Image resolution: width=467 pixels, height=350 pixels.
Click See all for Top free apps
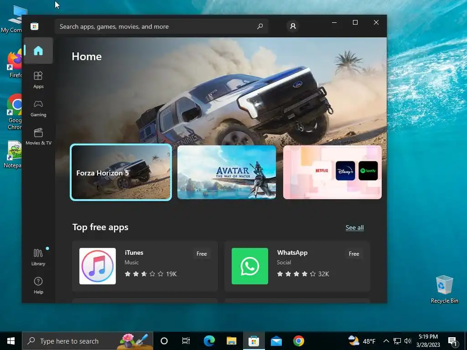point(354,228)
